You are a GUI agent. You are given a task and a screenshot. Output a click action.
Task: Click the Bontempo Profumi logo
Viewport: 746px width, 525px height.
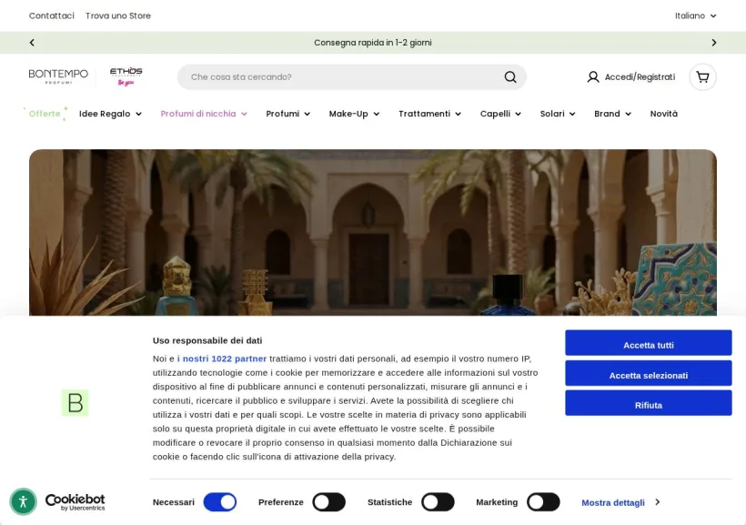(58, 76)
